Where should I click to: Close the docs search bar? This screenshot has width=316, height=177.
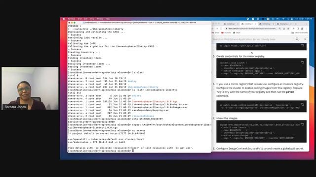pos(305,39)
